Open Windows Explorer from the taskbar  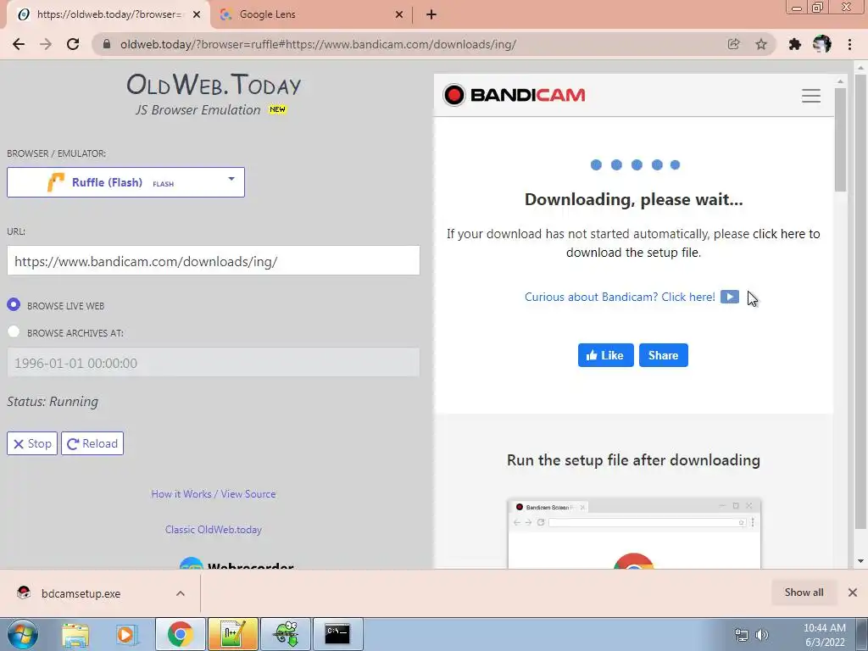(x=75, y=634)
